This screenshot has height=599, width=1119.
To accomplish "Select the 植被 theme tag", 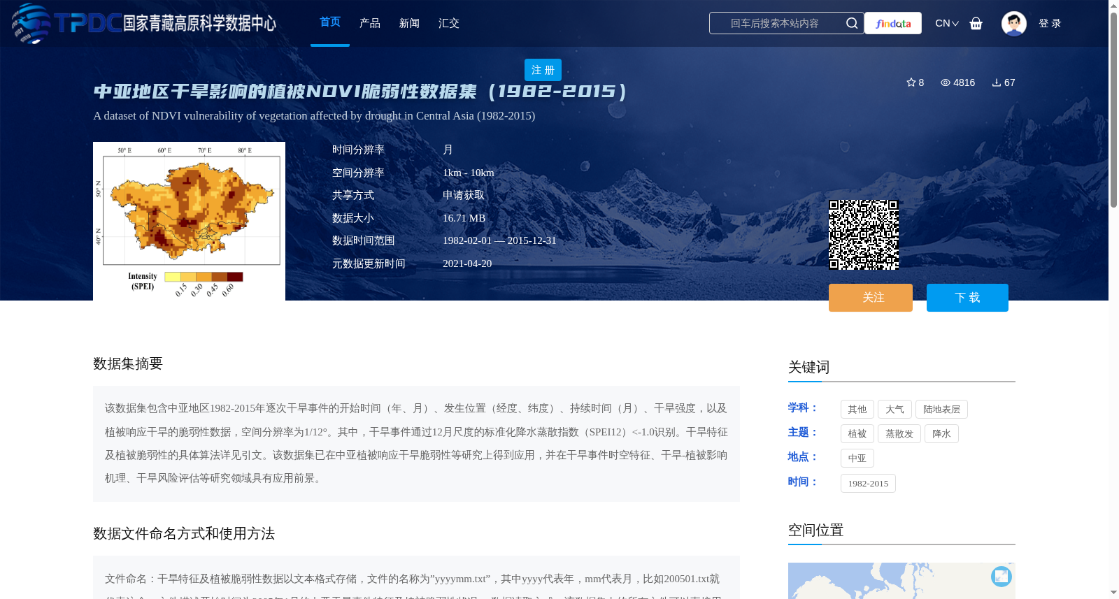I will (x=857, y=434).
